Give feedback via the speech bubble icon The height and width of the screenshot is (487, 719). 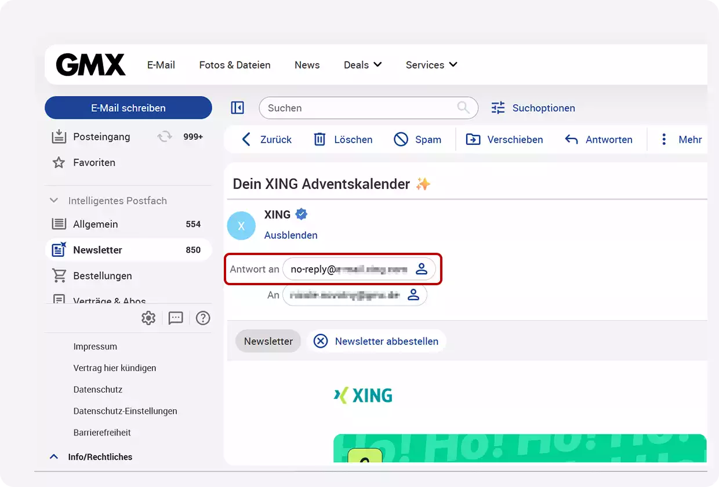coord(175,318)
